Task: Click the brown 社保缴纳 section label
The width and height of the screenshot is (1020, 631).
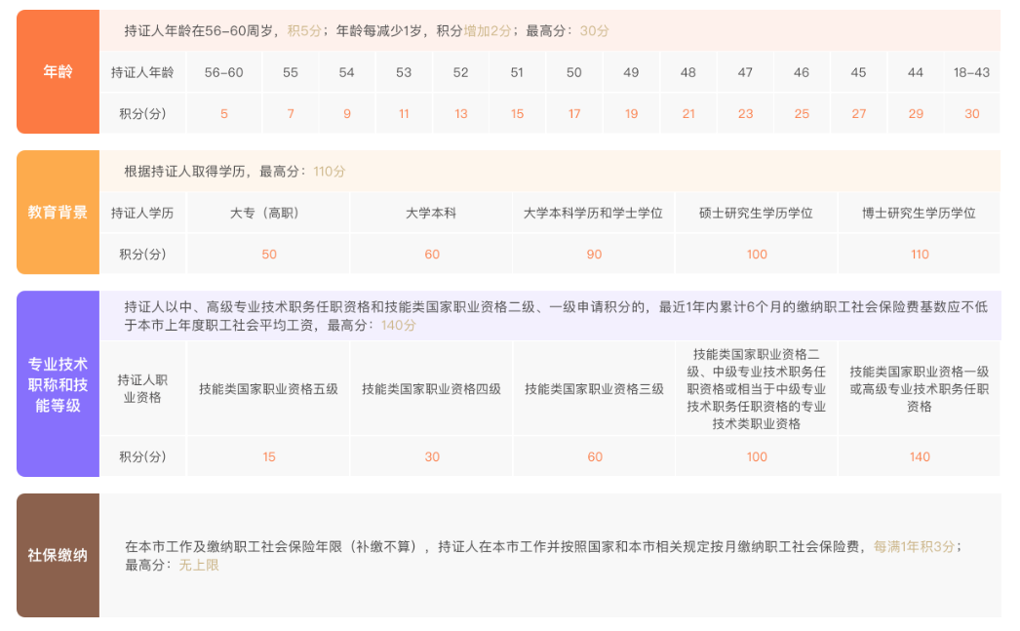Action: [x=58, y=555]
